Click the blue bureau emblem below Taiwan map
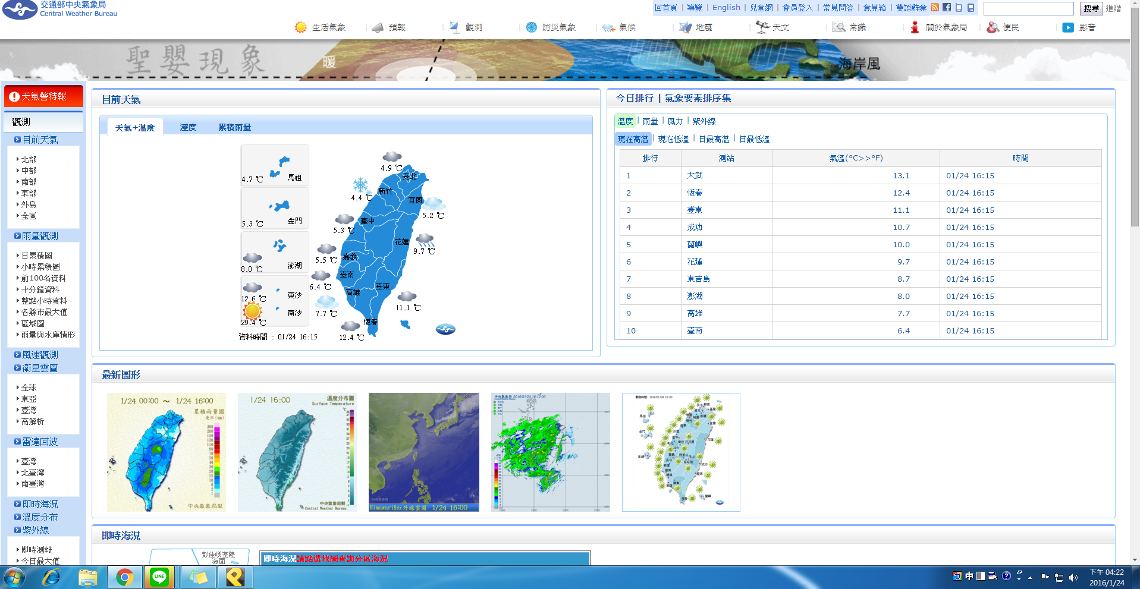The image size is (1140, 589). pos(445,329)
